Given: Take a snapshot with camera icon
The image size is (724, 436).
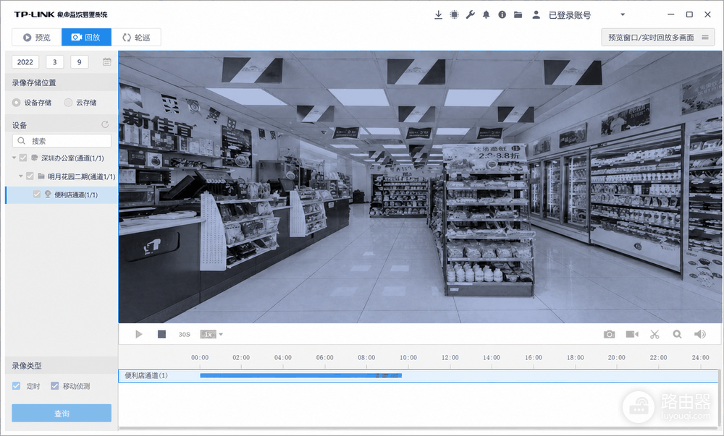Looking at the screenshot, I should point(609,334).
